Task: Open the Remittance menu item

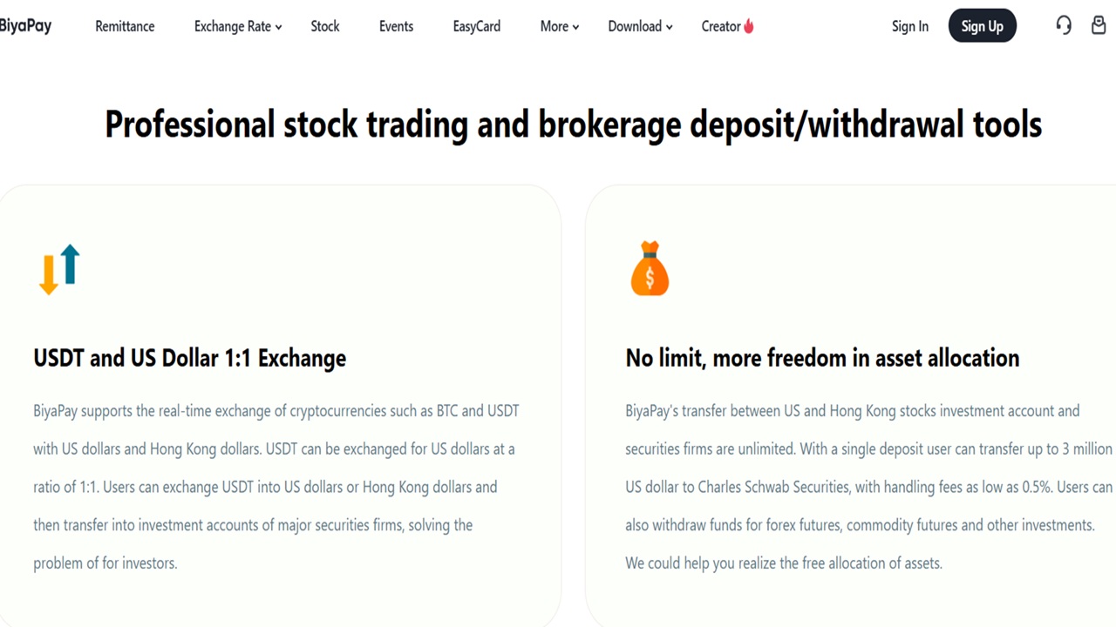Action: pos(125,26)
